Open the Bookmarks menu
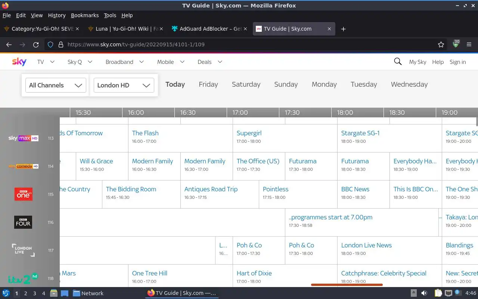Image resolution: width=478 pixels, height=299 pixels. click(85, 15)
